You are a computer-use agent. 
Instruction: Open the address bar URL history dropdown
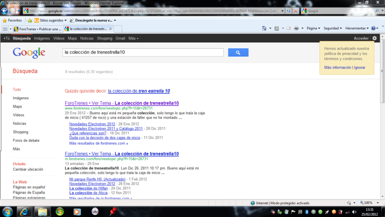(x=282, y=11)
